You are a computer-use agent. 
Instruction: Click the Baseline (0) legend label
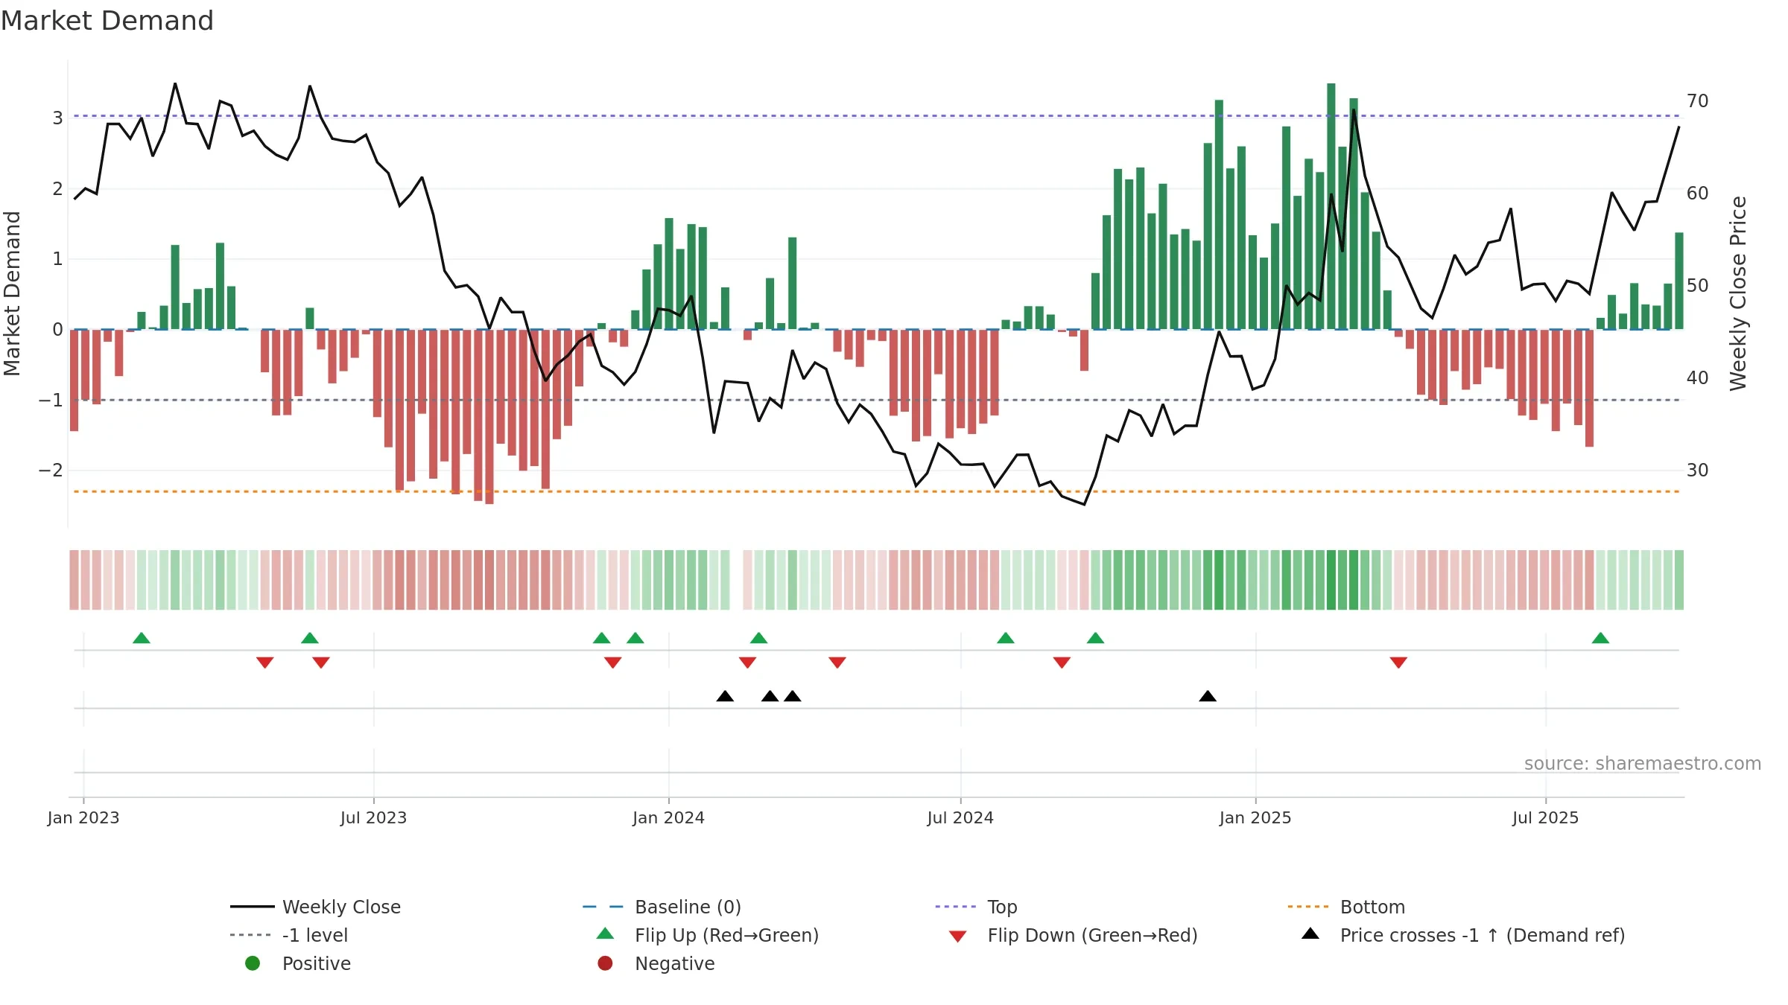(688, 907)
